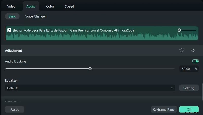
Task: Open the Equalizer Default dropdown
Action: coord(90,88)
